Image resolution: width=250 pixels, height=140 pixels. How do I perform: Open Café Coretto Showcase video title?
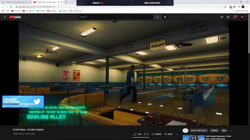tap(218, 137)
